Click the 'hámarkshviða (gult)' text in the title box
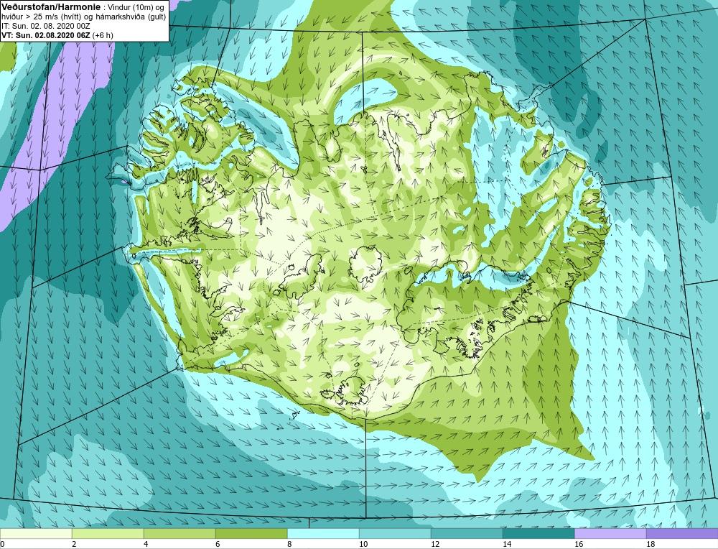Viewport: 718px width, 549px height. pos(131,17)
